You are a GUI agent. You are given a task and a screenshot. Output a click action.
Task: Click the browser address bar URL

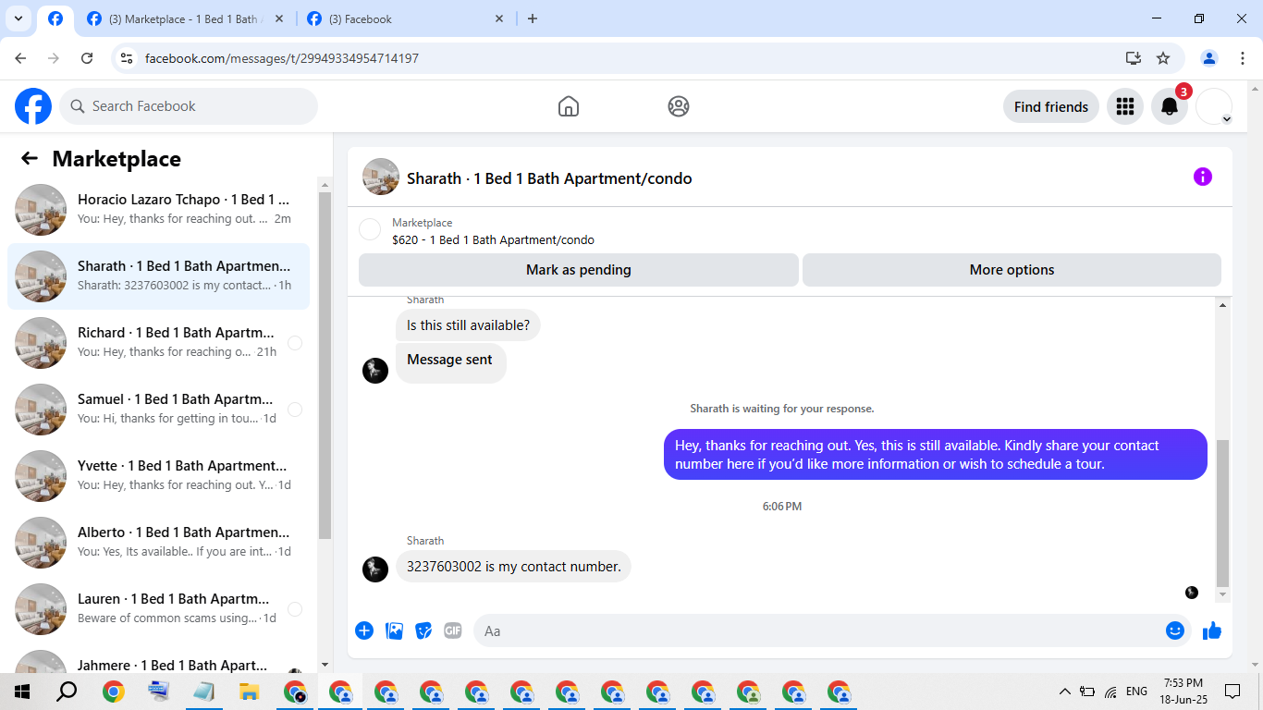(282, 58)
